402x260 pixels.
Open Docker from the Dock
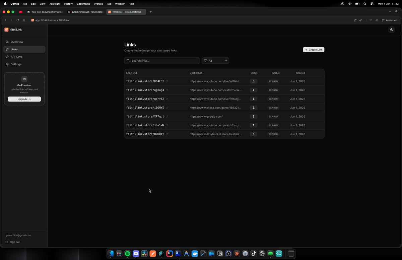(x=195, y=254)
